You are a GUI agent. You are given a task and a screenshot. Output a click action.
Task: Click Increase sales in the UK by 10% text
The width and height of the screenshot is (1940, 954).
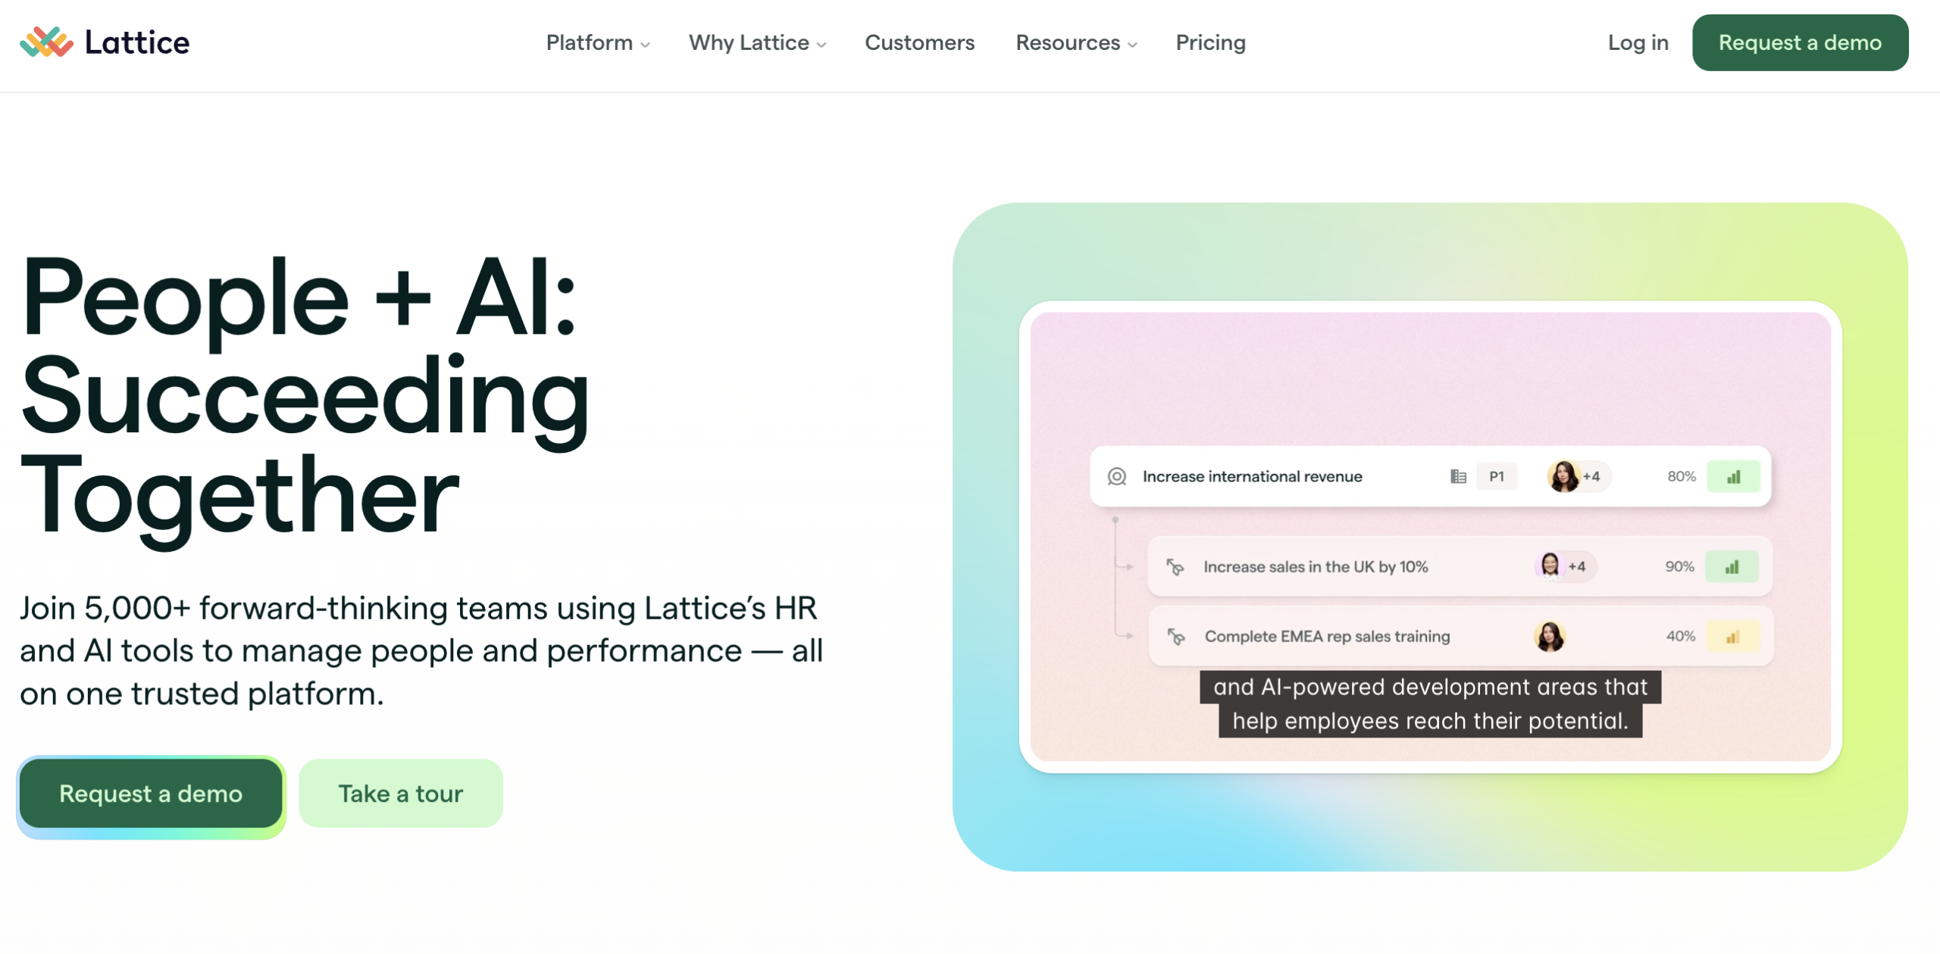coord(1316,566)
